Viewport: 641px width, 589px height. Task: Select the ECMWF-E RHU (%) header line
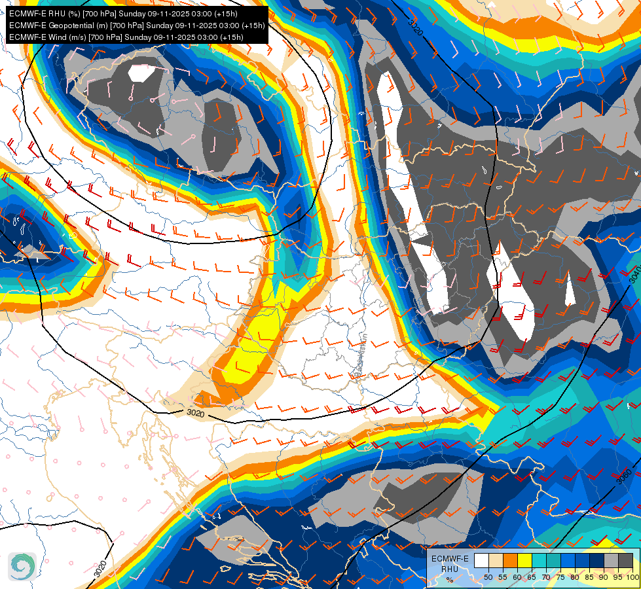pyautogui.click(x=123, y=14)
